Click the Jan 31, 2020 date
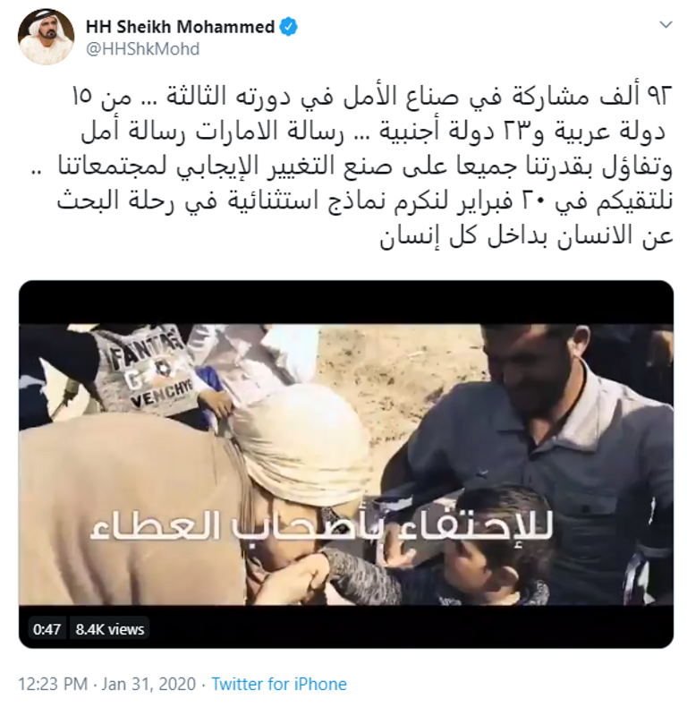687x707 pixels. [x=148, y=684]
